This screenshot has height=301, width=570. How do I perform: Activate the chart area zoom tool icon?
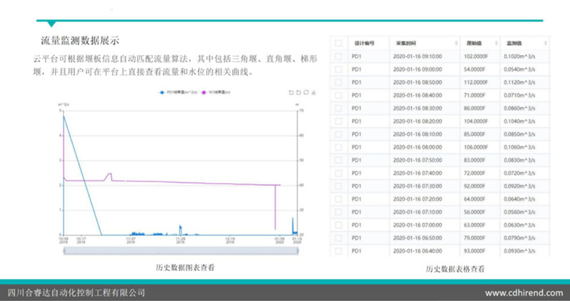point(291,93)
